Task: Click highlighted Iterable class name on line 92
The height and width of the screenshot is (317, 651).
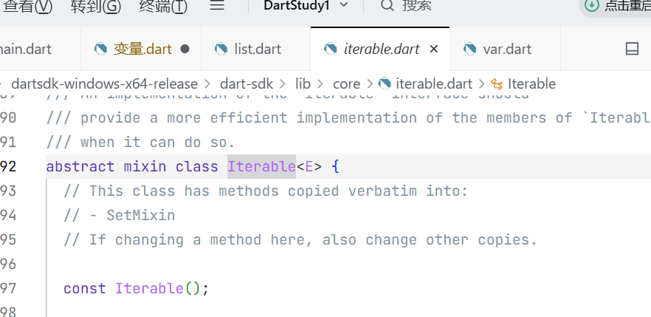Action: click(x=261, y=167)
